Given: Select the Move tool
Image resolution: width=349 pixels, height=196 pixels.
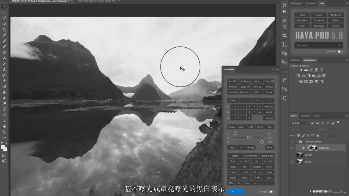Looking at the screenshot, I should [x=4, y=7].
